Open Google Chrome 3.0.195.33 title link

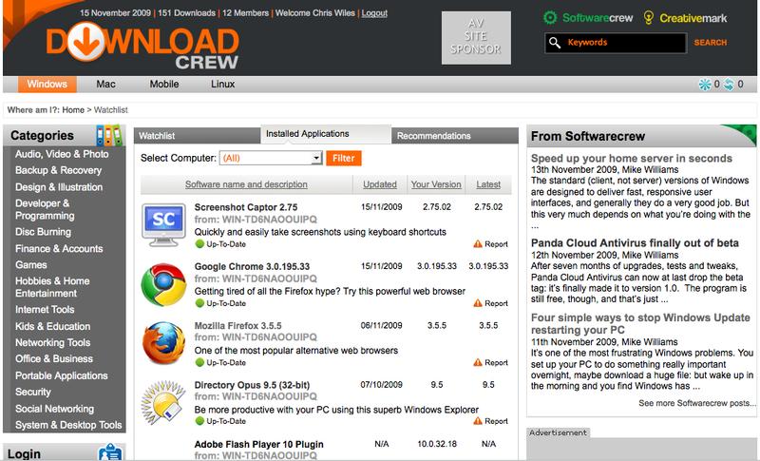[x=252, y=266]
